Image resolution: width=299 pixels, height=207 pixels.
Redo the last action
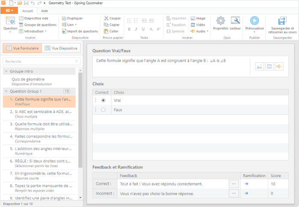39,3
